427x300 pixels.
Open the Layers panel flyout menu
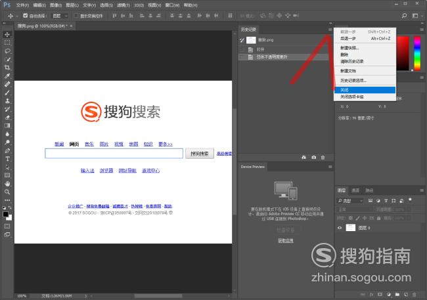click(422, 190)
